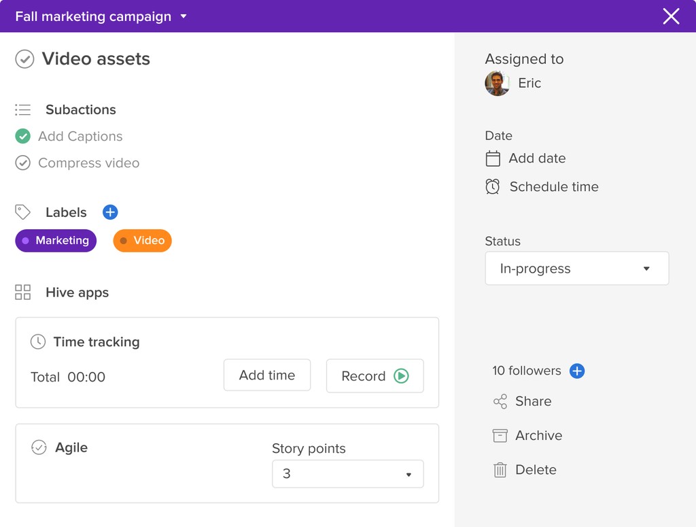696x527 pixels.
Task: Open the Story points dropdown
Action: point(348,474)
